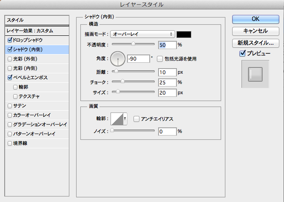Enable the 境界線 checkbox
This screenshot has height=202, width=284.
coord(10,144)
